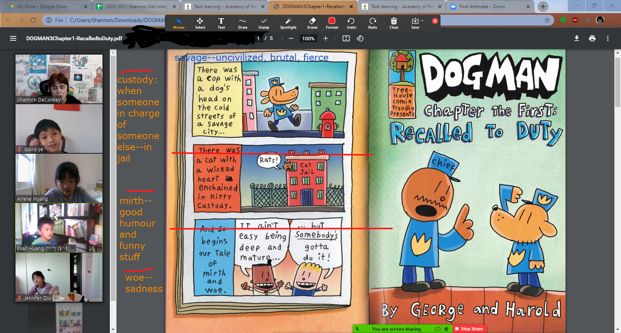
Task: Rotate the PDF counterclockwise
Action: point(360,38)
